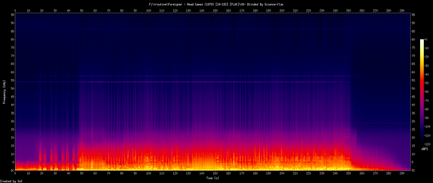Click the 'Created by SoX' credit text
This screenshot has height=183, width=433.
(11, 181)
